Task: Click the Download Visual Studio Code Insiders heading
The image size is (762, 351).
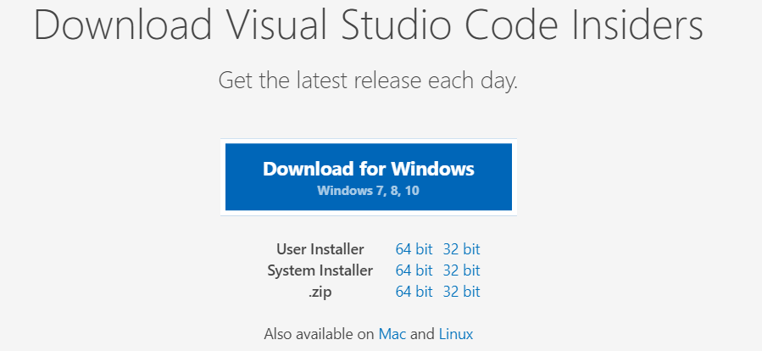Action: 369,25
